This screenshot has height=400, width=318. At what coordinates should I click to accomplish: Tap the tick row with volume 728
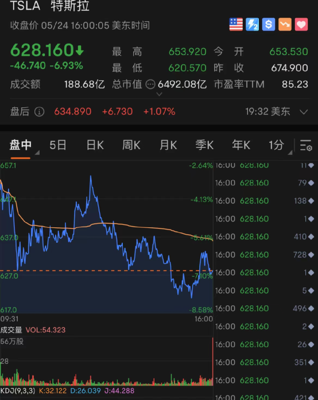point(265,255)
